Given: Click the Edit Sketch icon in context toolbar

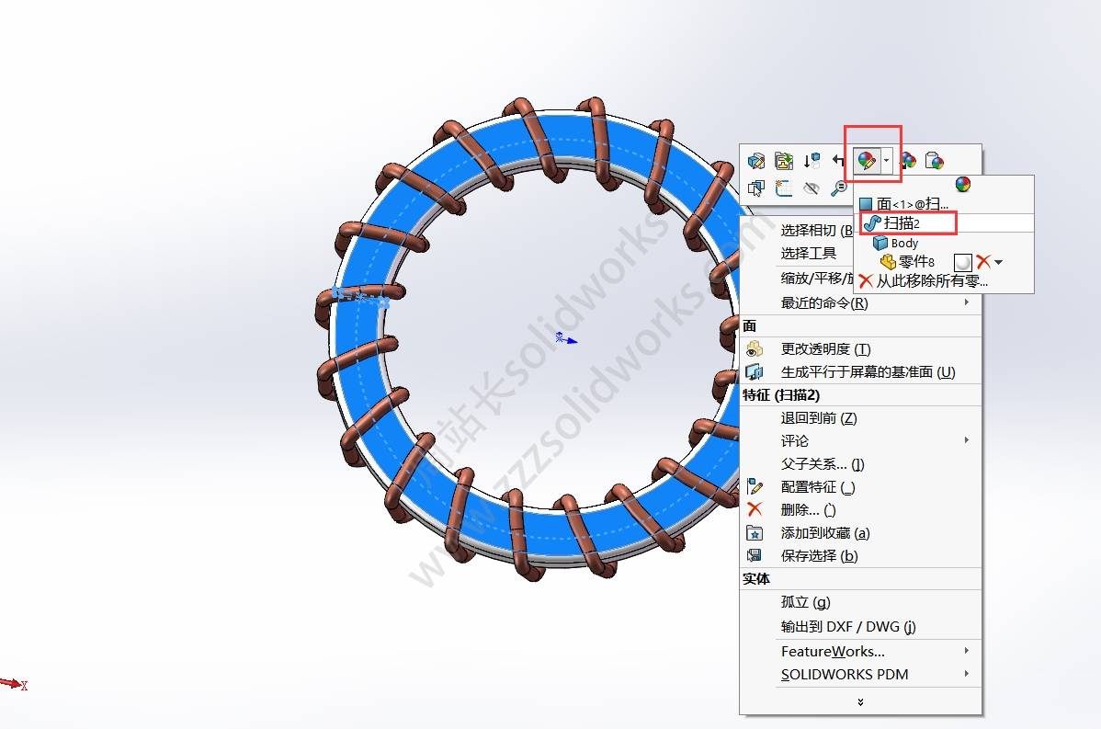Looking at the screenshot, I should pos(784,161).
